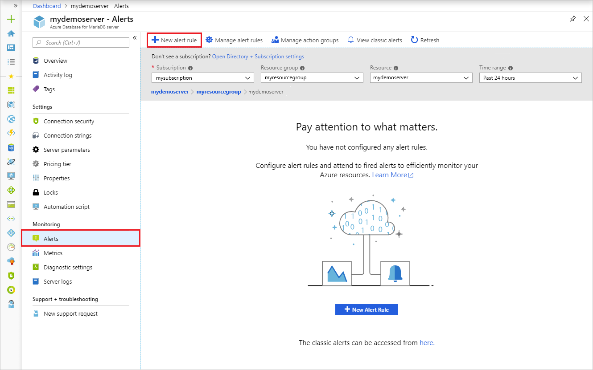Open Cost Management dollar circle icon

coord(11,290)
